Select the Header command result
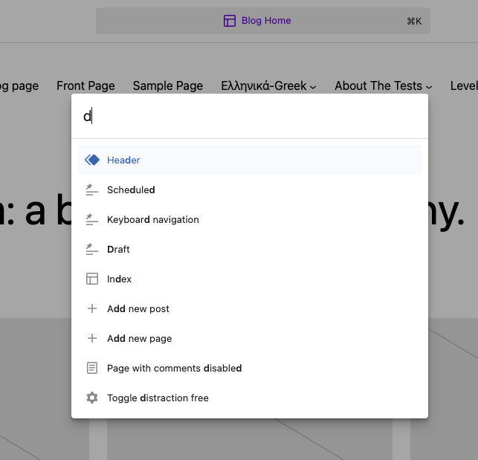Screen dimensions: 478x460 [249, 160]
